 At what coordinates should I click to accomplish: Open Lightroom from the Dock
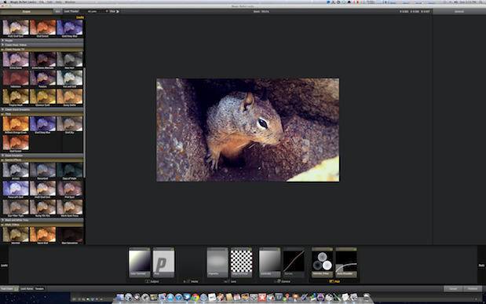pos(279,298)
